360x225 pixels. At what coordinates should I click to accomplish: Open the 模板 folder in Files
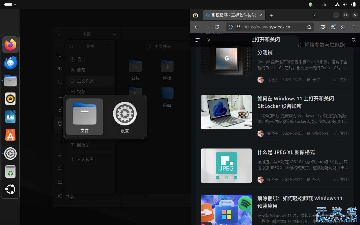point(167,70)
